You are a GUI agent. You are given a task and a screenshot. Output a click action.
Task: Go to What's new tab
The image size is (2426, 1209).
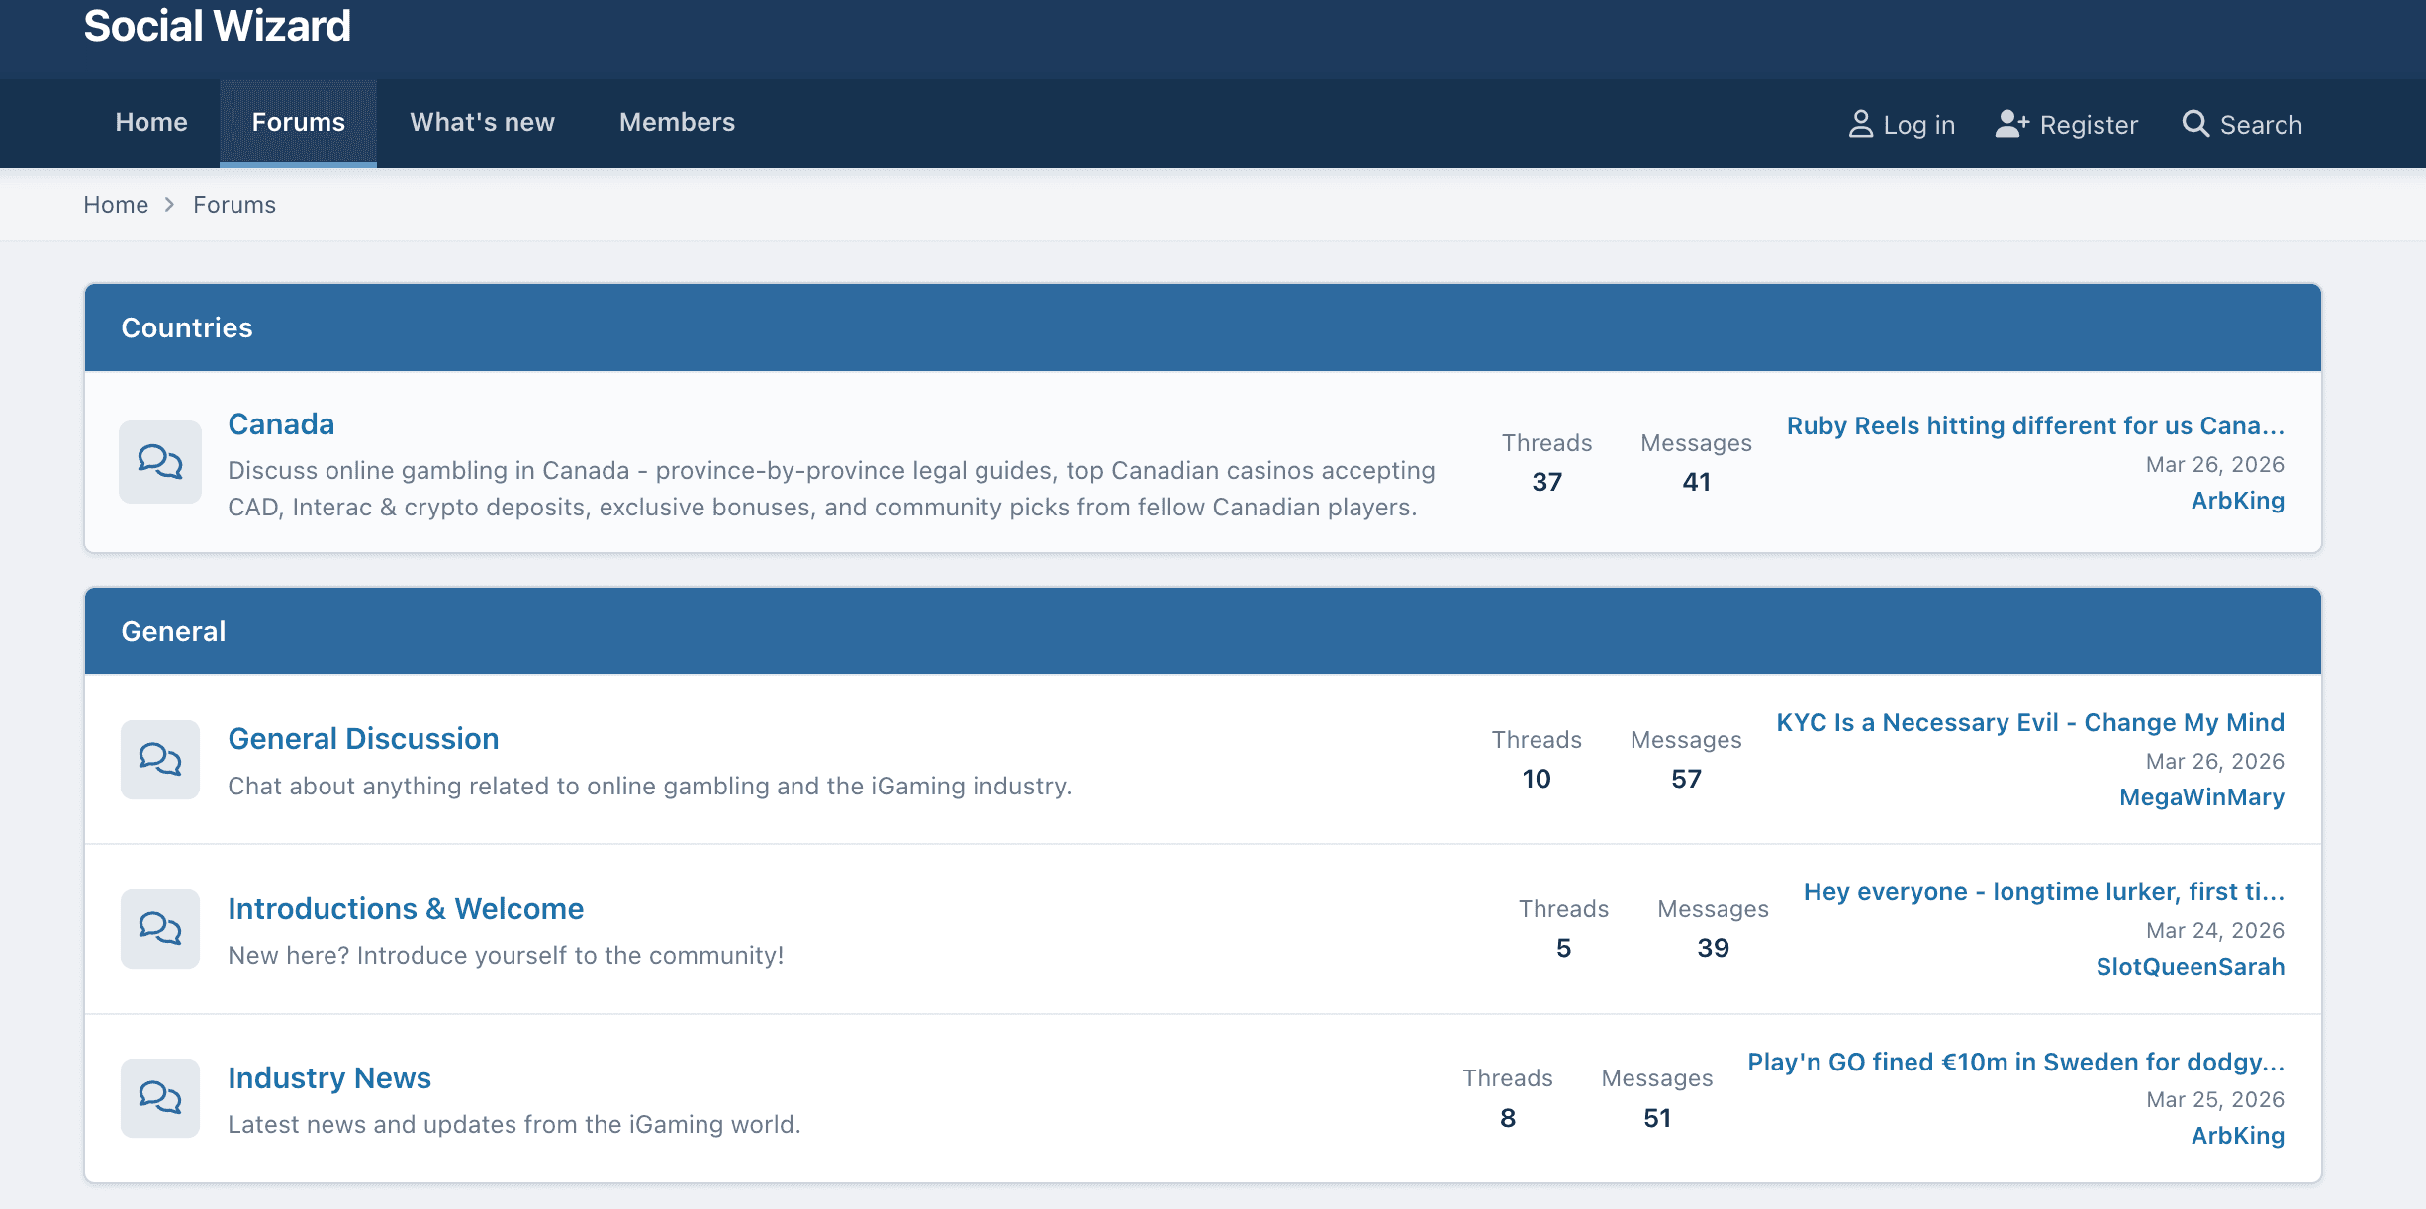pyautogui.click(x=482, y=122)
